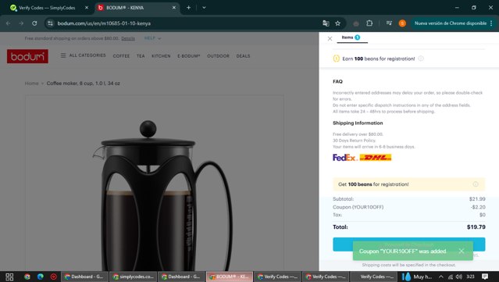499x282 pixels.
Task: Reload the page
Action: pyautogui.click(x=34, y=23)
